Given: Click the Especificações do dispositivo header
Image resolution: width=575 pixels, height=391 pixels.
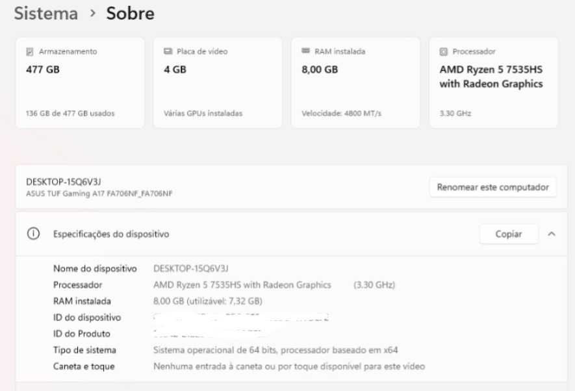Looking at the screenshot, I should (x=291, y=234).
